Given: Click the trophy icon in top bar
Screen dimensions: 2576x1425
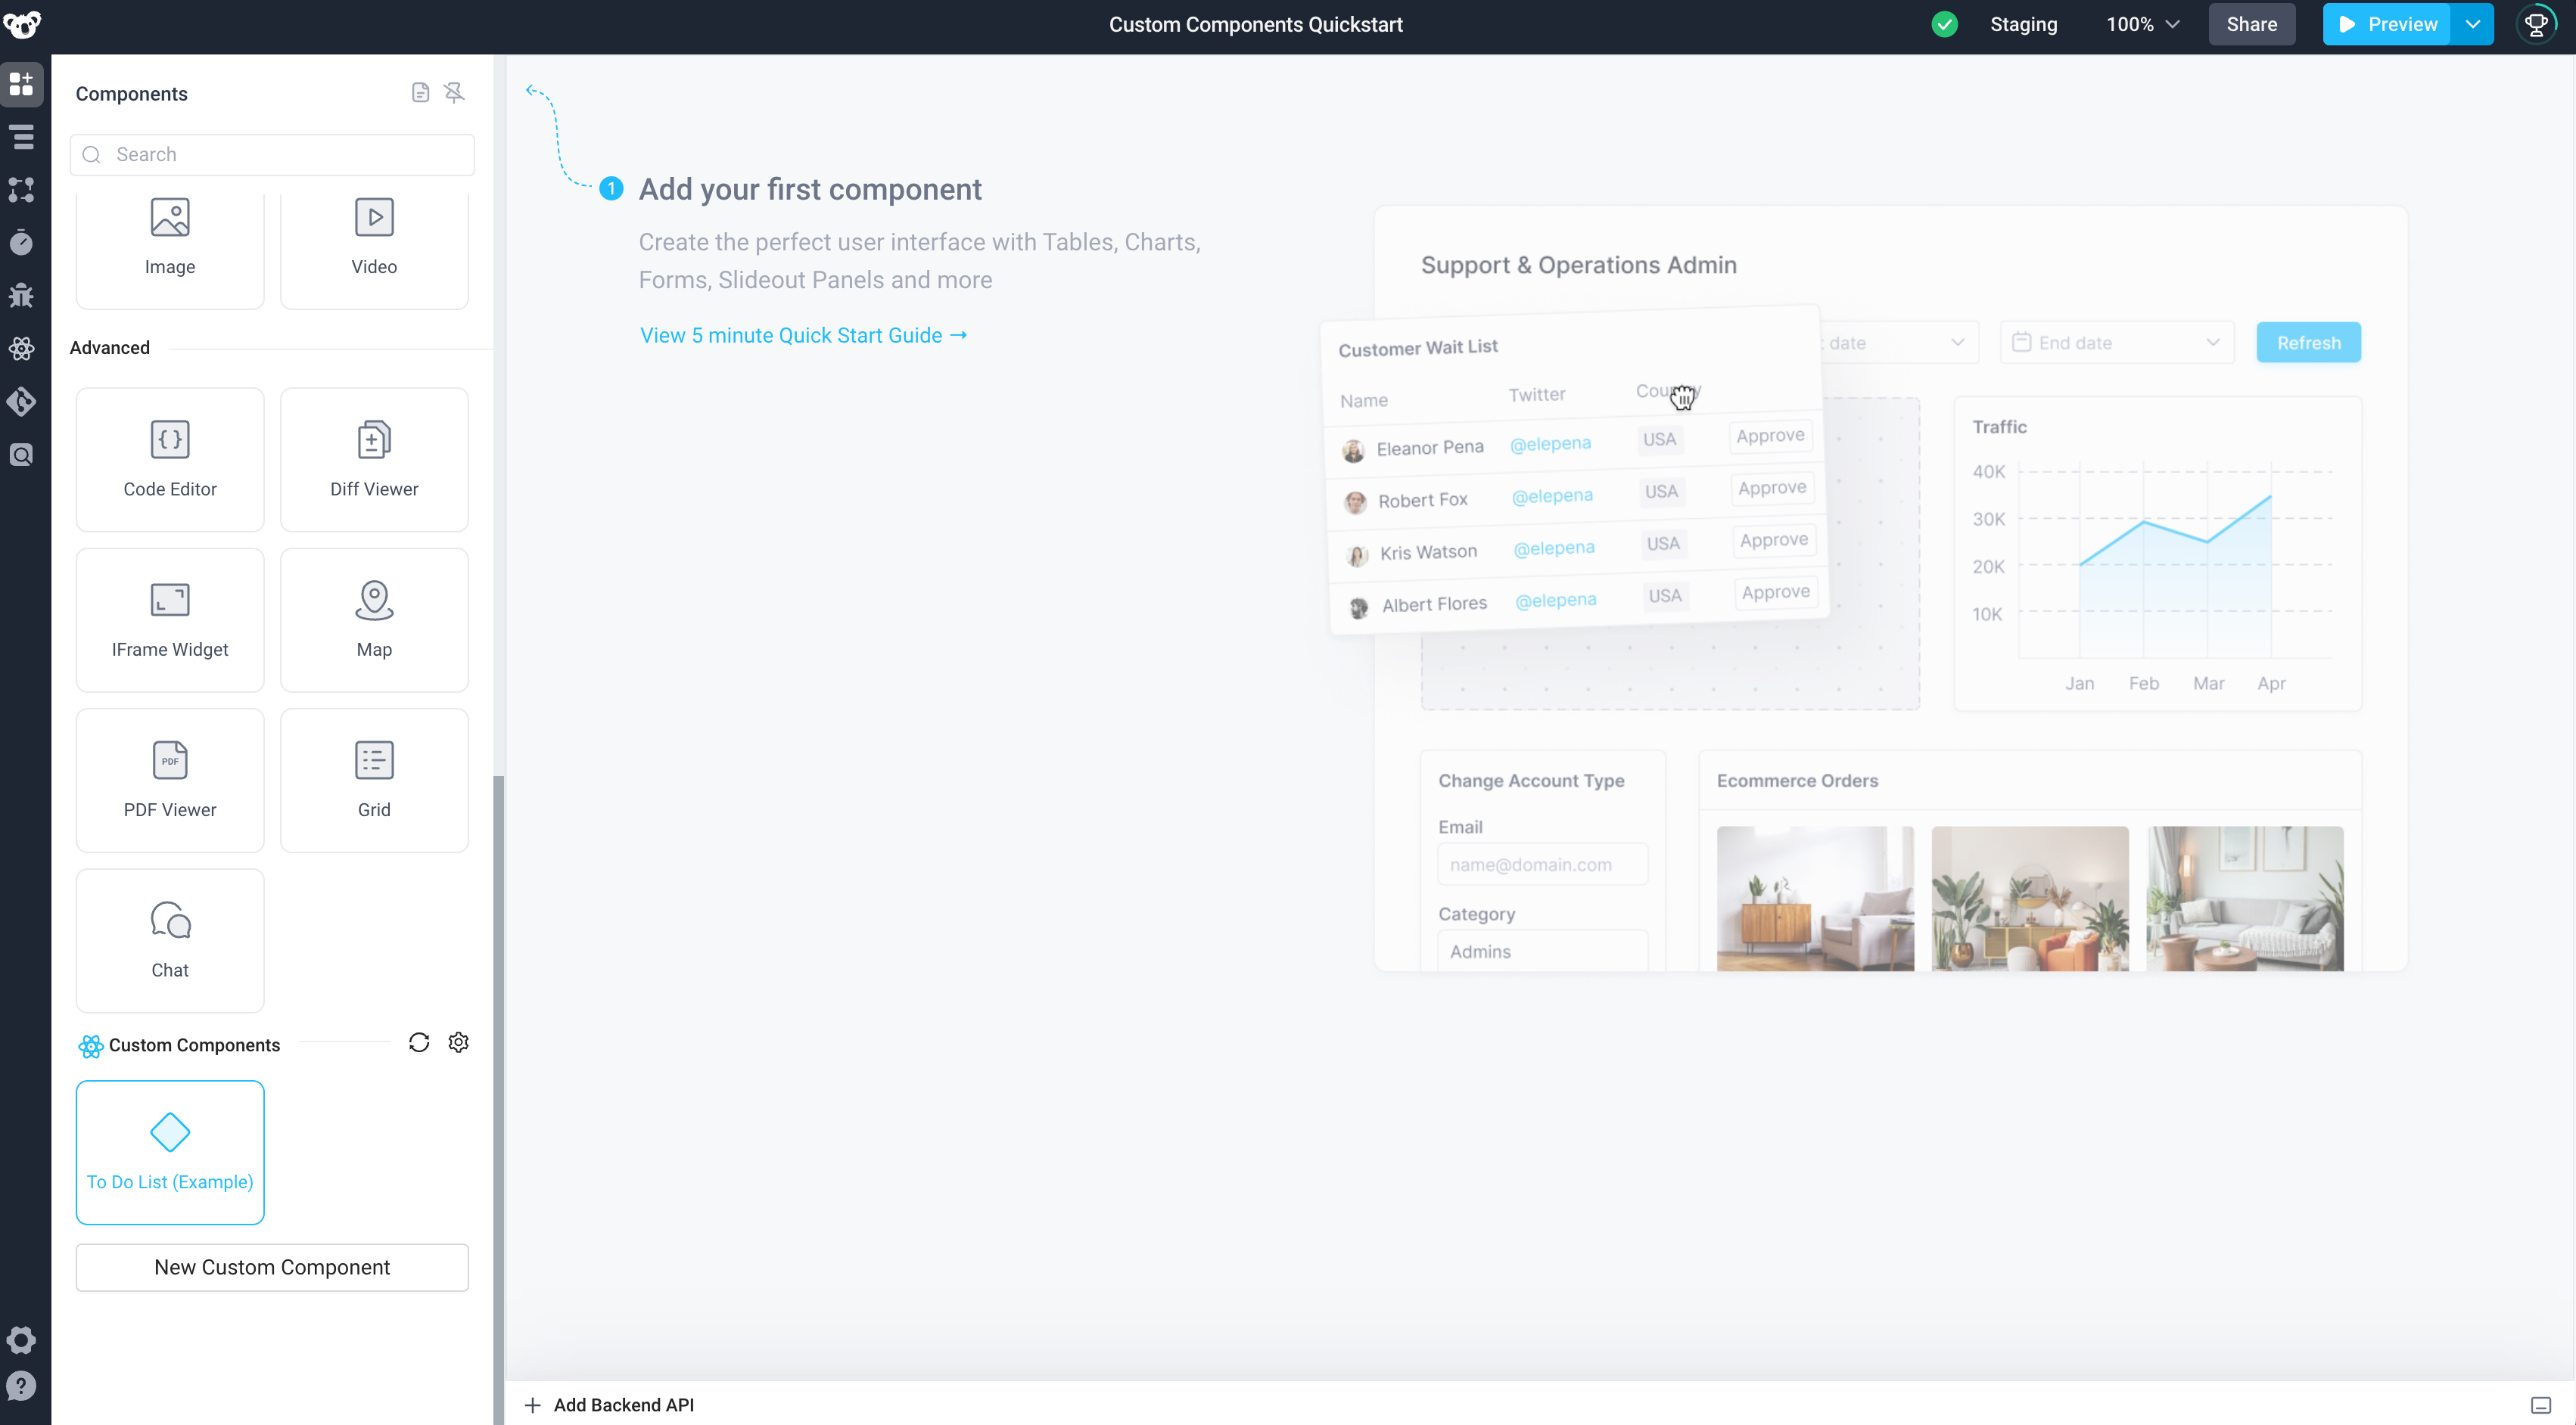Looking at the screenshot, I should point(2535,24).
